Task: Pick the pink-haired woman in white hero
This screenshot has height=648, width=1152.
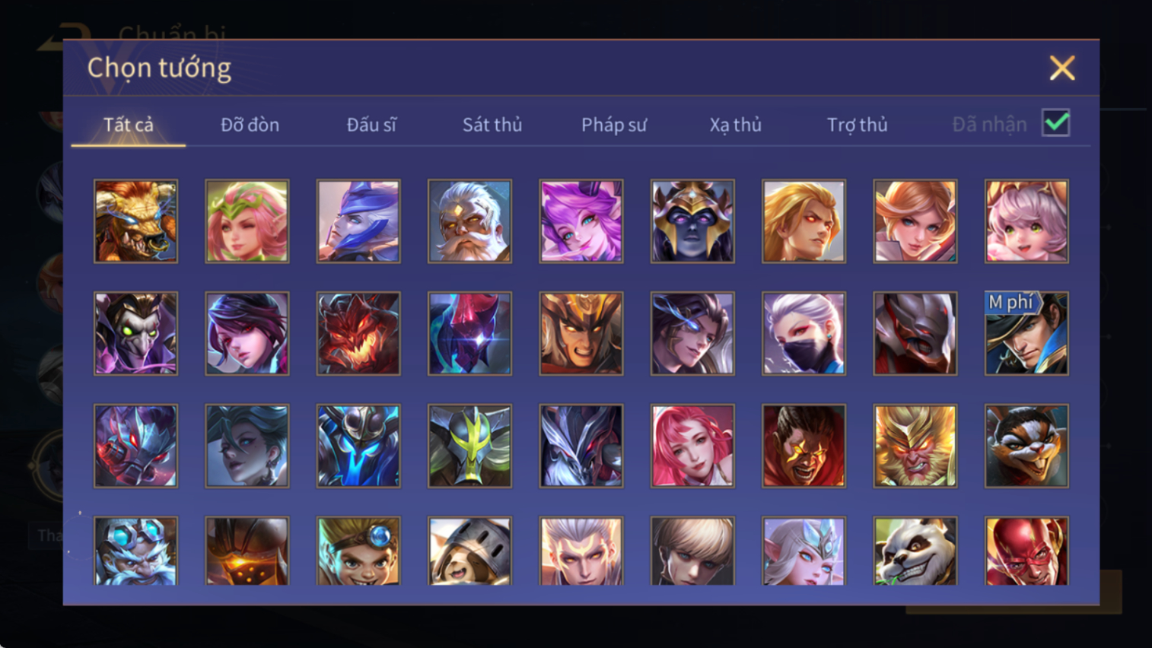Action: [x=692, y=446]
